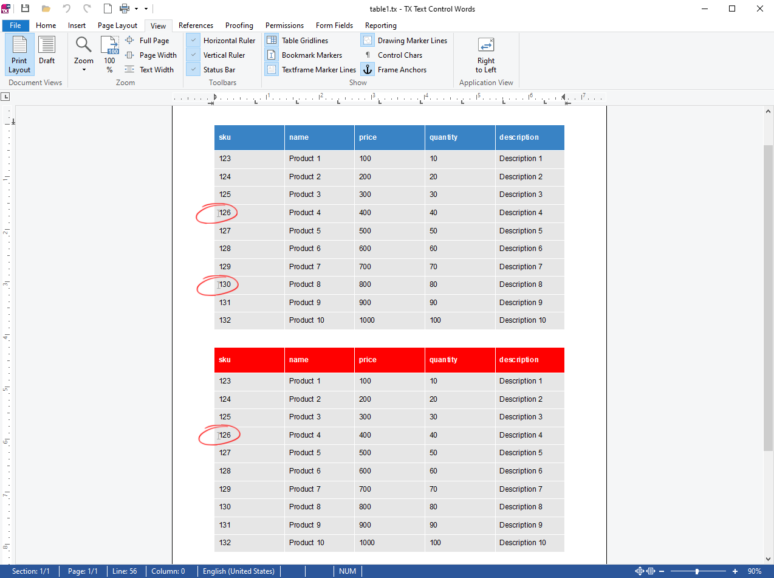
Task: Fit Full Page in the window
Action: click(147, 41)
